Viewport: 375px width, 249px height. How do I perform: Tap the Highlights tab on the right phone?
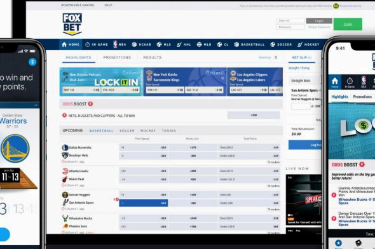click(339, 97)
